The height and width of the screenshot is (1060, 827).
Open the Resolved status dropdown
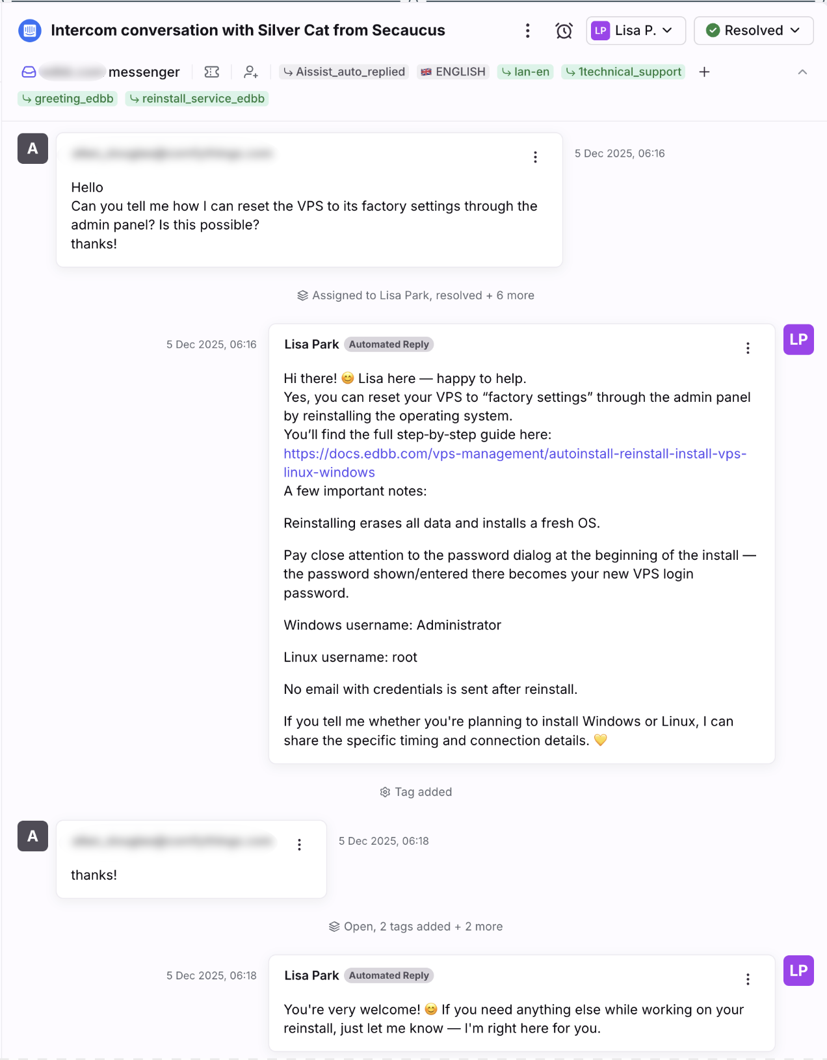tap(753, 31)
